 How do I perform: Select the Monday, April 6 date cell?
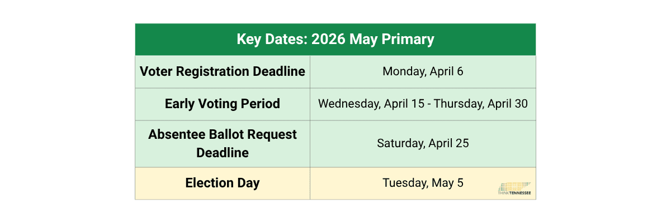[x=423, y=72]
